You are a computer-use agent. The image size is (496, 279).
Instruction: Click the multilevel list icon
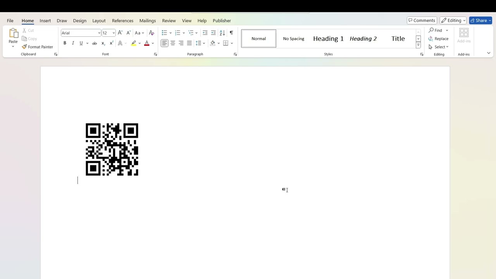coord(191,33)
